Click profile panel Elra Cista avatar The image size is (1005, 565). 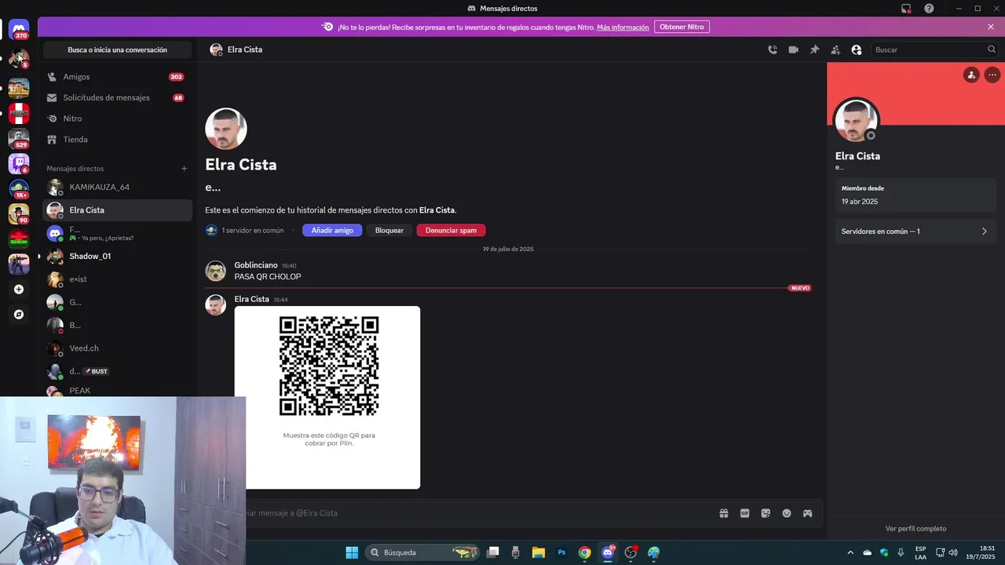(856, 120)
